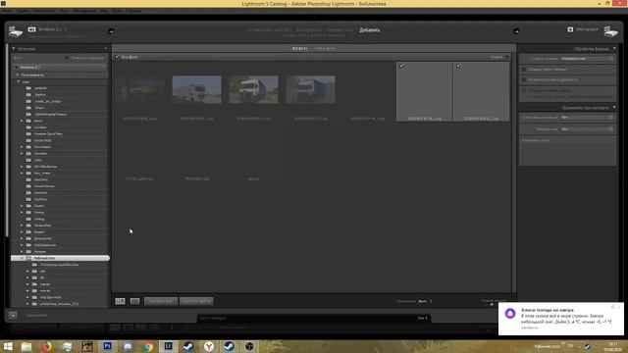Open Discord from the taskbar
The width and height of the screenshot is (628, 353).
click(x=129, y=346)
